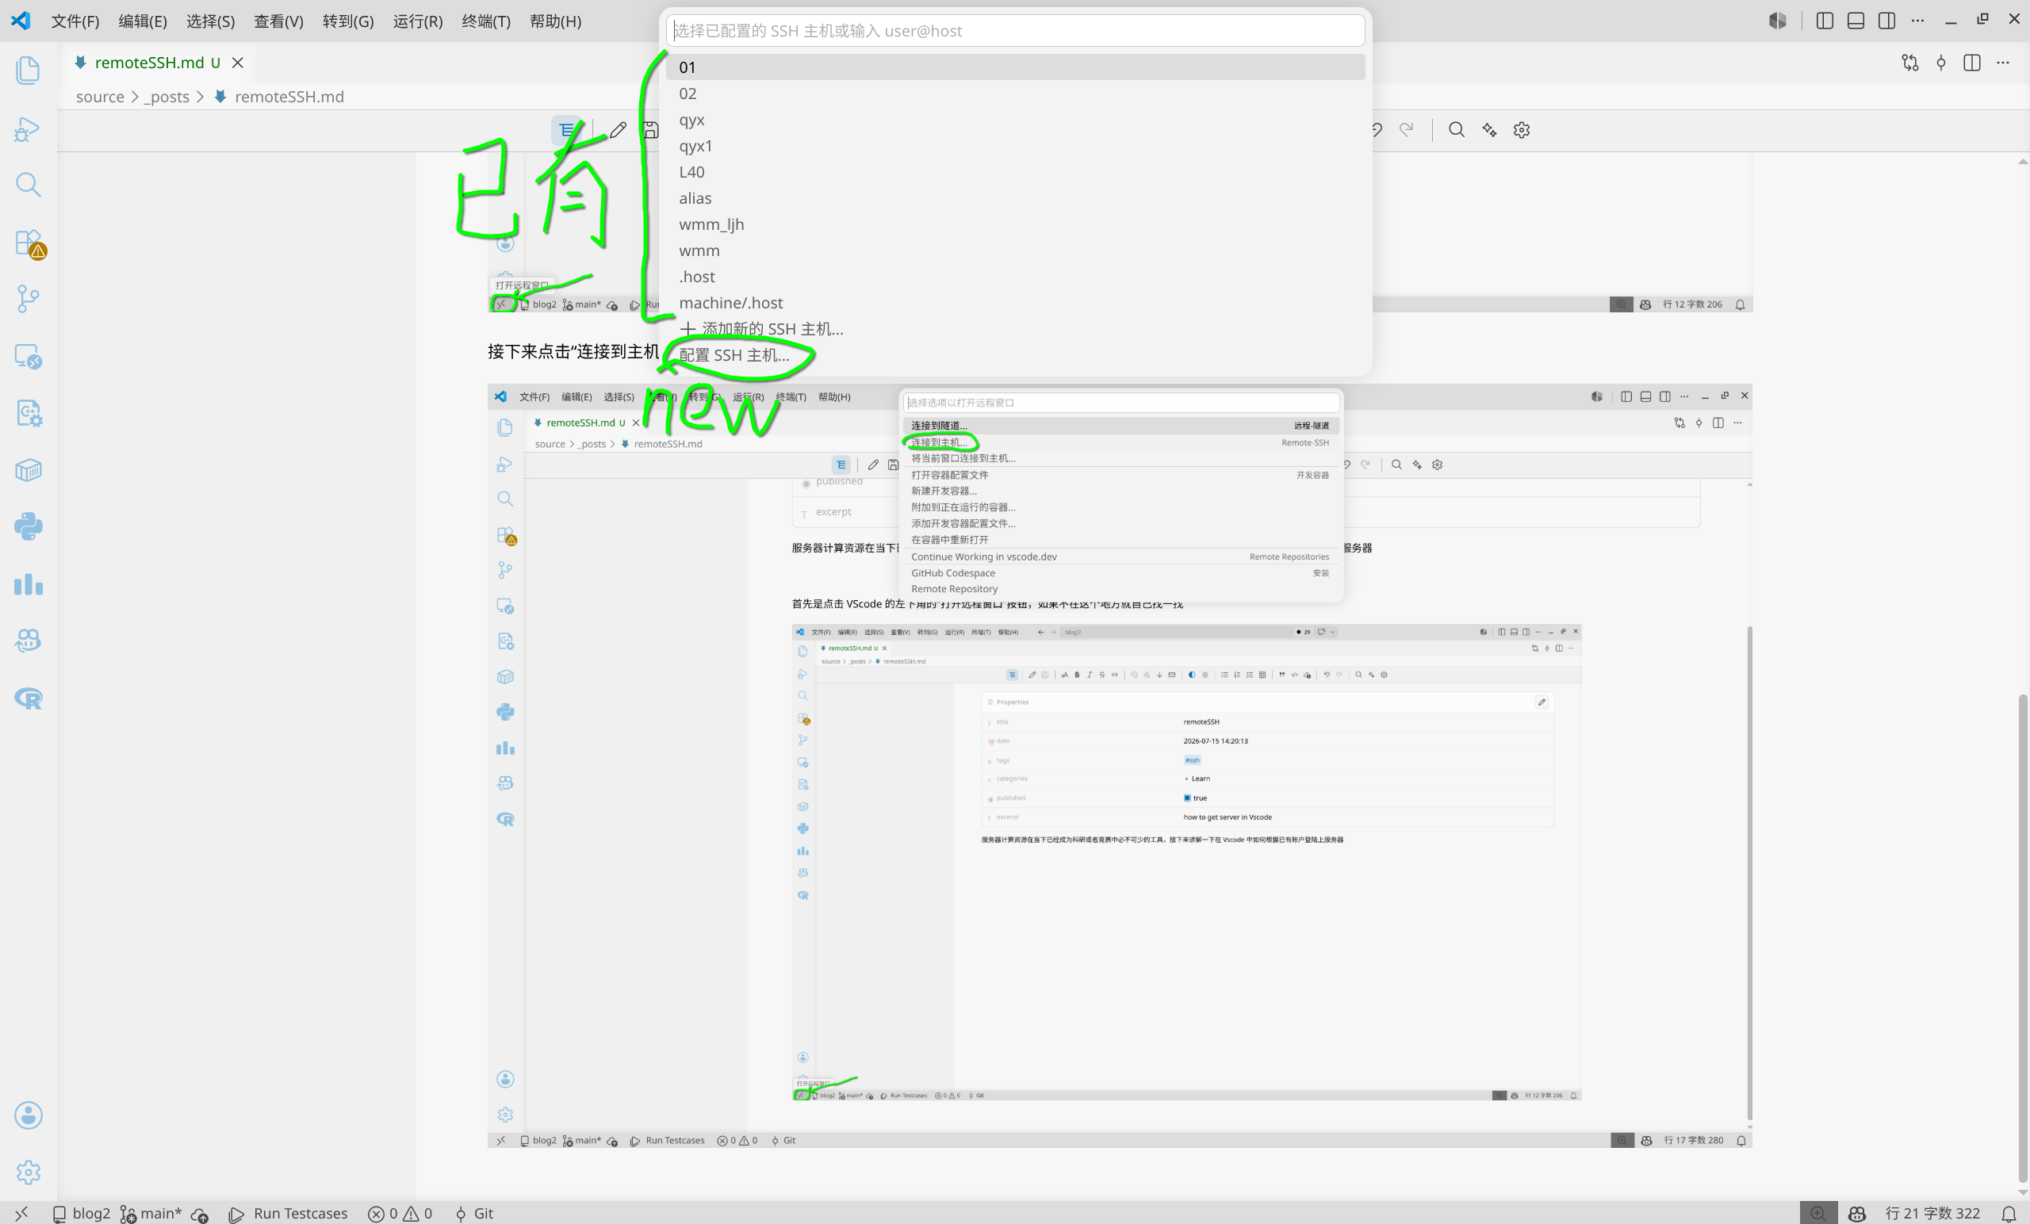The image size is (2030, 1224).
Task: Open the Source Control activity icon
Action: point(28,299)
